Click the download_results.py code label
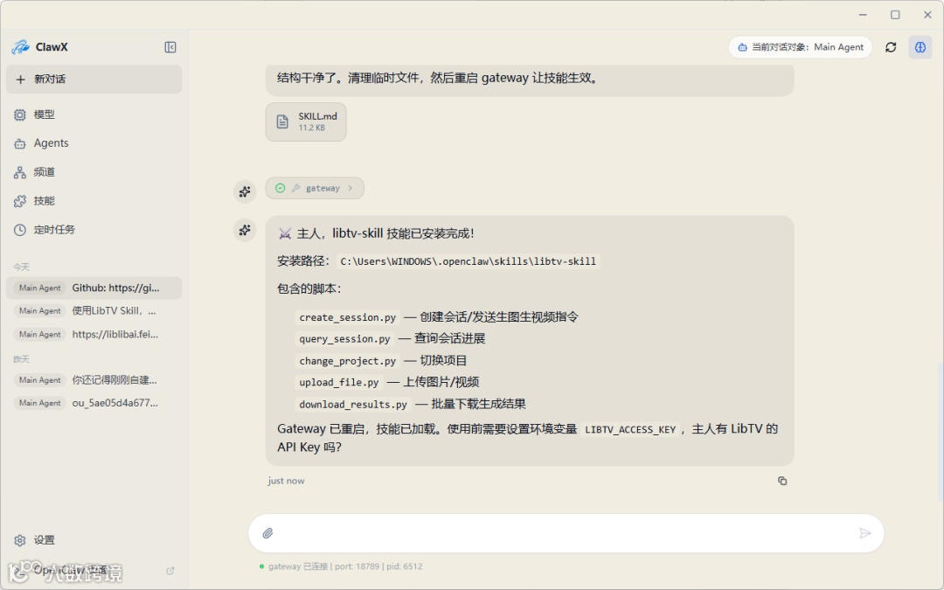The image size is (944, 590). pyautogui.click(x=353, y=404)
